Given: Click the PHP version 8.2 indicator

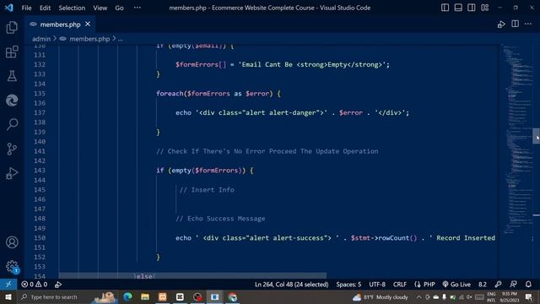Looking at the screenshot, I should [x=482, y=285].
